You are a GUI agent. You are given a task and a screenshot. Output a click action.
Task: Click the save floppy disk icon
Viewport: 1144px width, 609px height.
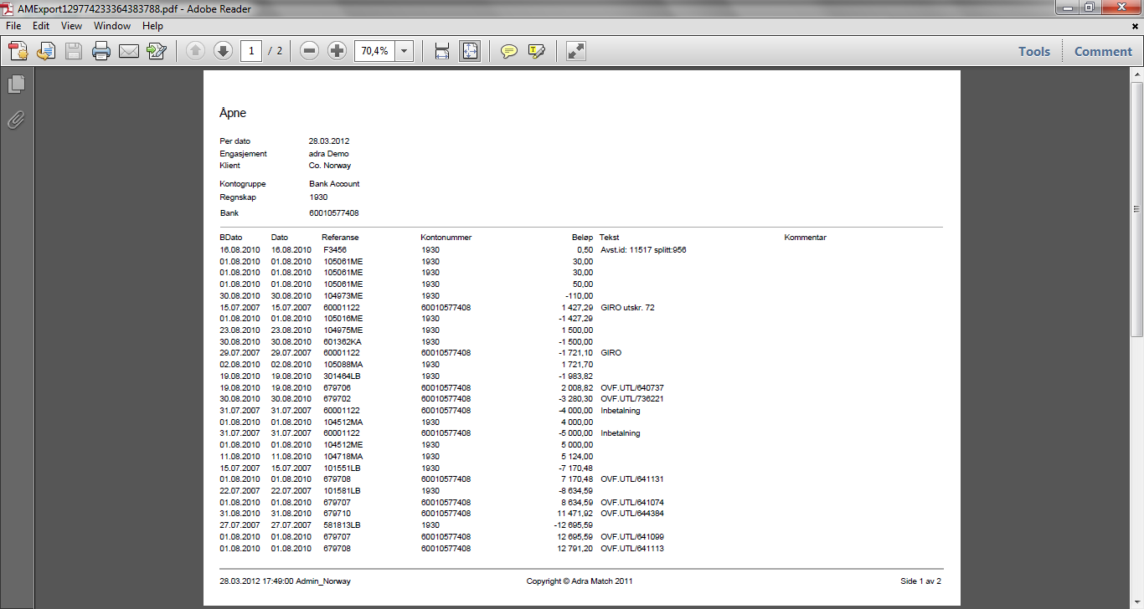pyautogui.click(x=74, y=51)
